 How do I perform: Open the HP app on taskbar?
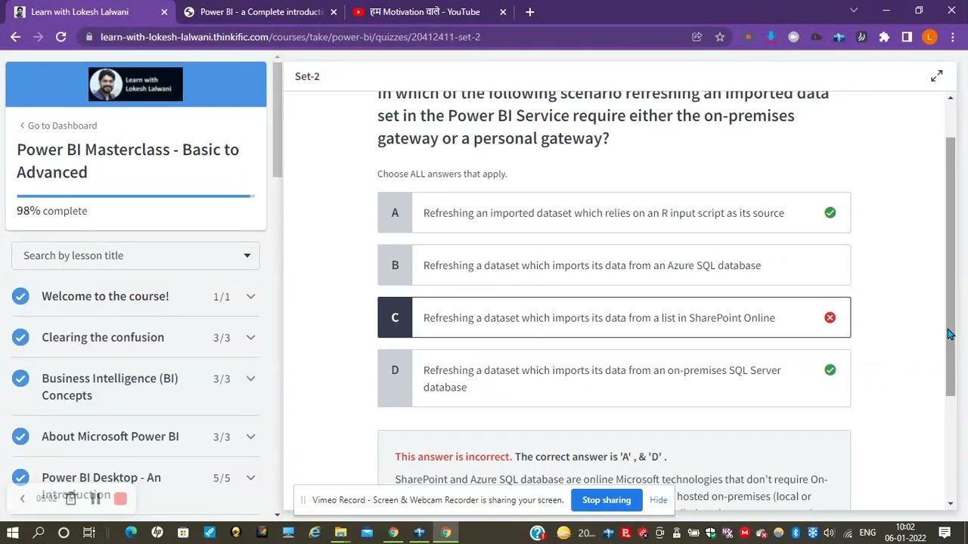[157, 533]
